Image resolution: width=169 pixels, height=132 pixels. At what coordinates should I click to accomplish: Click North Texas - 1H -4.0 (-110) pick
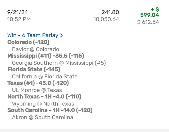44,97
